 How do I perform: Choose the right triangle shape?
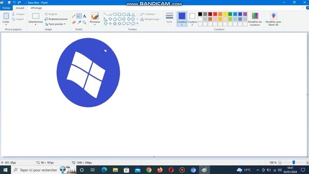106,19
